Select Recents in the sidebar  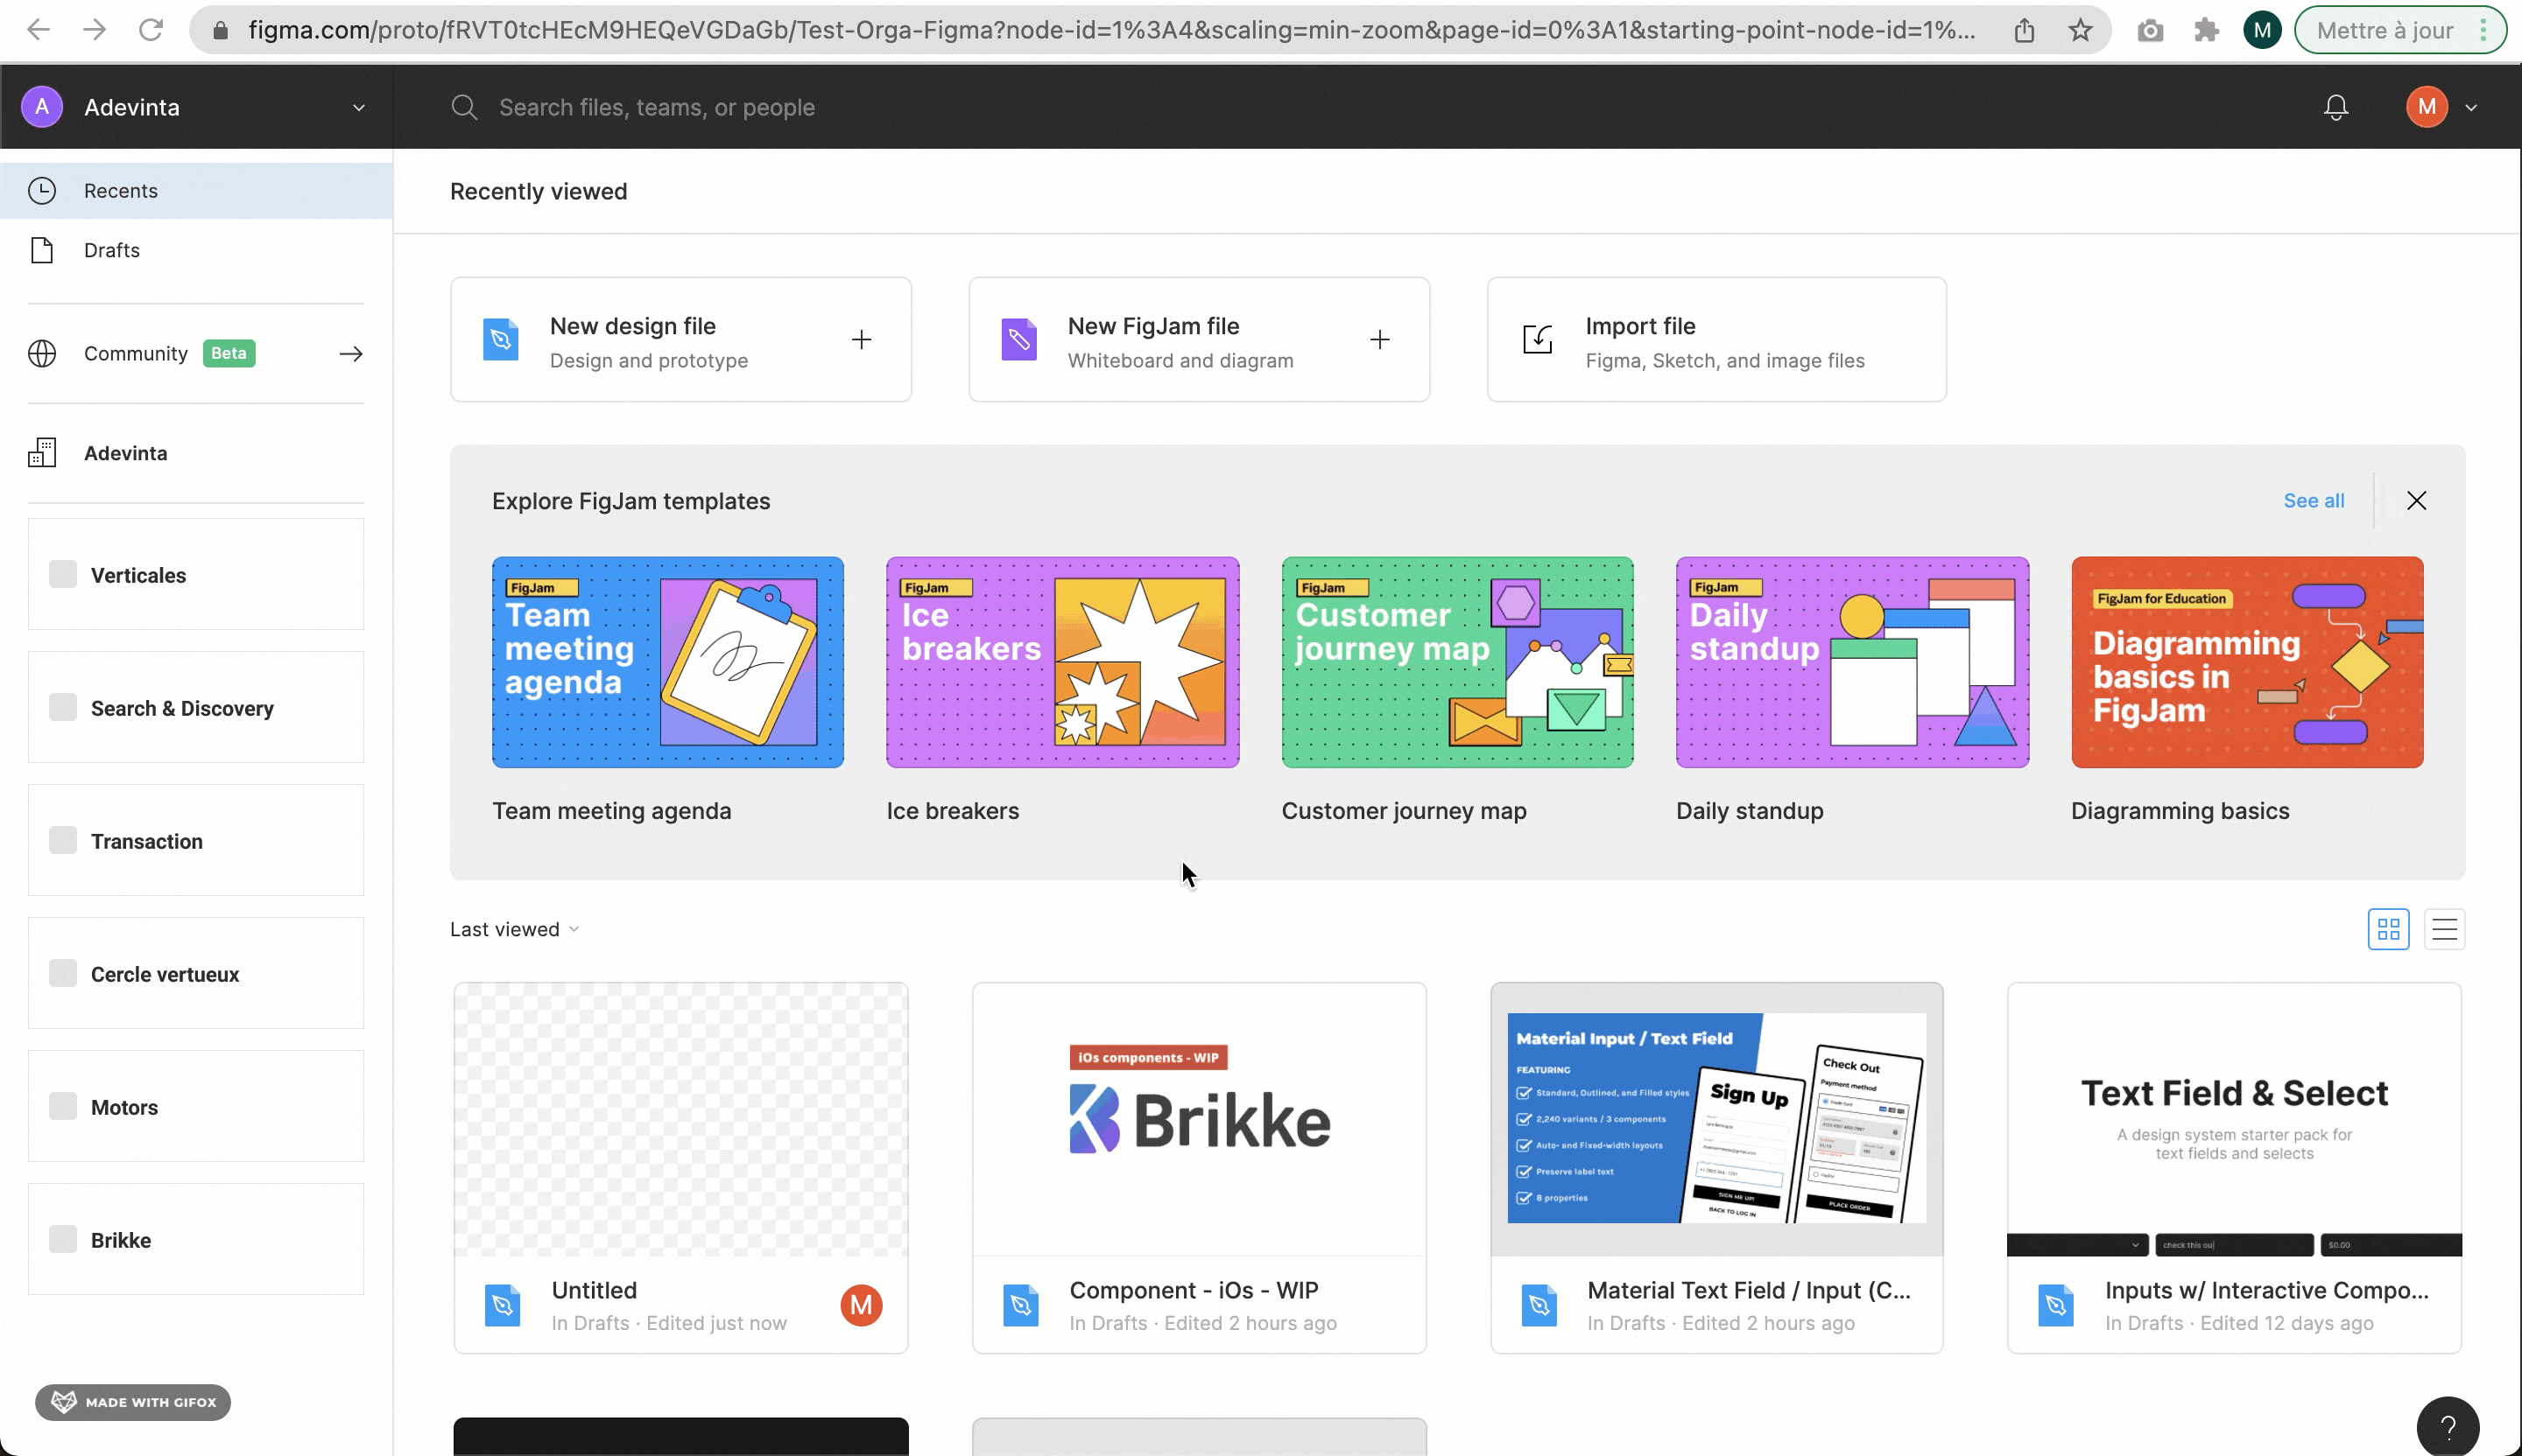tap(120, 190)
